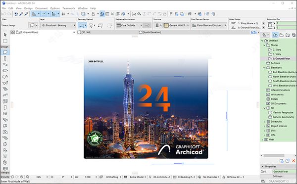Select the Window tool in the toolbox
This screenshot has height=184, width=297.
coord(5,114)
